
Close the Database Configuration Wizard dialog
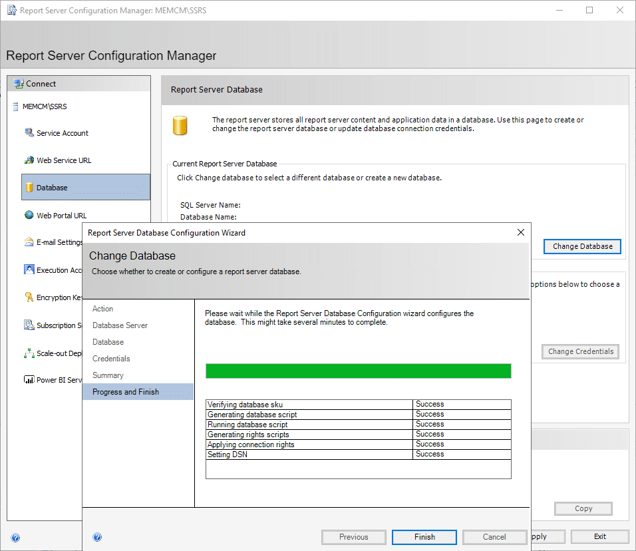point(521,232)
